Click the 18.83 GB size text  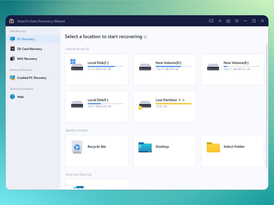161,106
